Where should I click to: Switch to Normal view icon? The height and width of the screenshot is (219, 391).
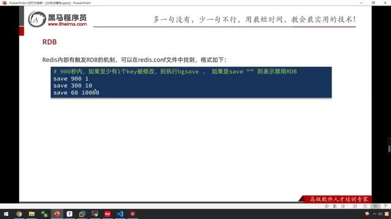coord(355,206)
